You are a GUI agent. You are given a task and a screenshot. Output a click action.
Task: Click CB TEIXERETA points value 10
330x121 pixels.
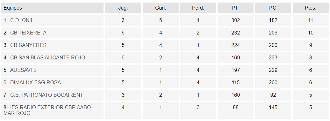[311, 33]
